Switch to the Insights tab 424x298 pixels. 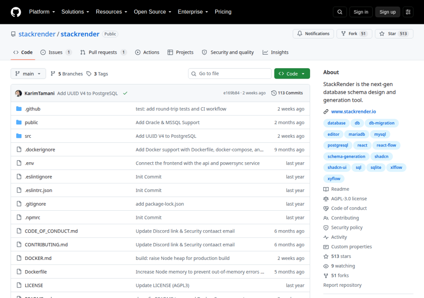275,53
